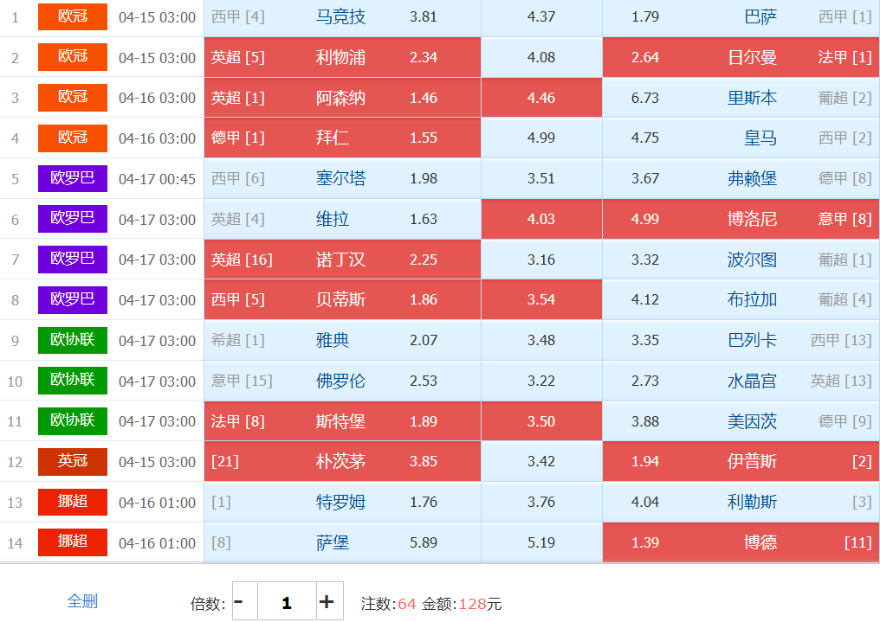Decrease the multiplier with the minus button

[239, 602]
